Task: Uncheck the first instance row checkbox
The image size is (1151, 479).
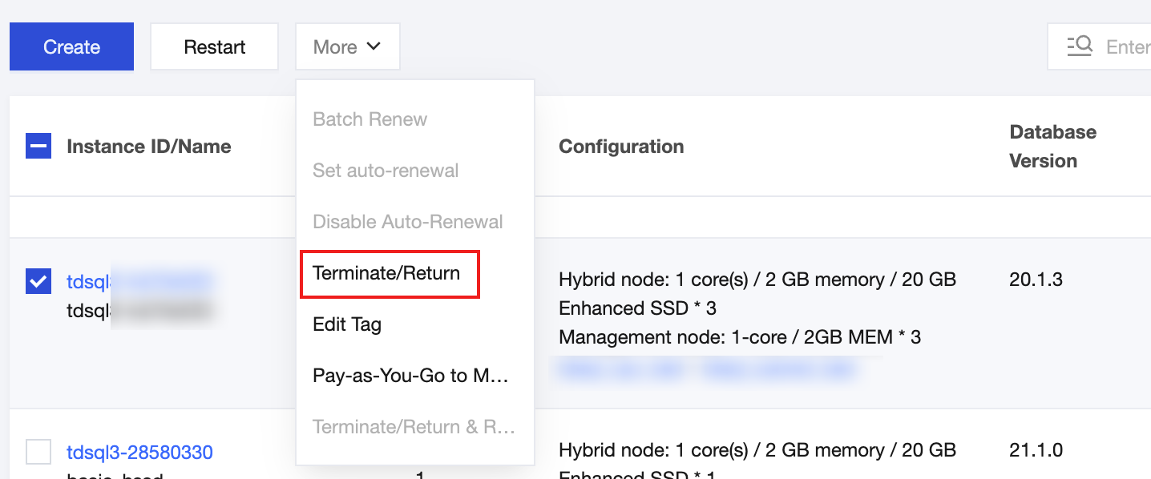Action: click(x=38, y=281)
